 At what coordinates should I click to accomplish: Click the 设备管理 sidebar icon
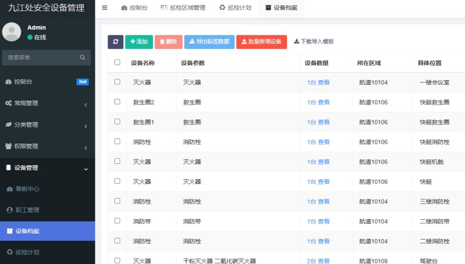pyautogui.click(x=8, y=167)
